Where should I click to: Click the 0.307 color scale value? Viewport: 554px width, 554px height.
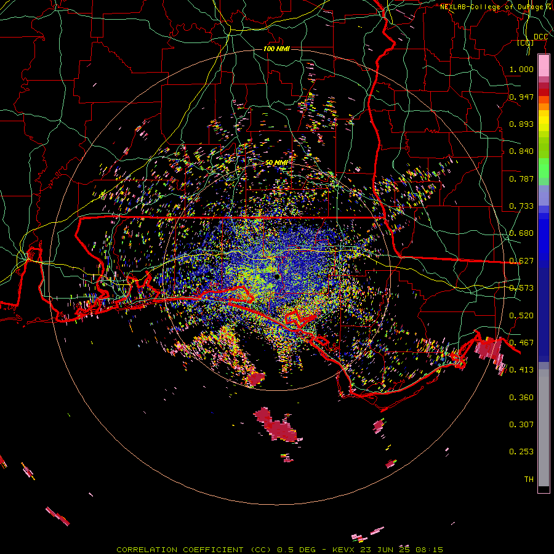click(x=521, y=425)
